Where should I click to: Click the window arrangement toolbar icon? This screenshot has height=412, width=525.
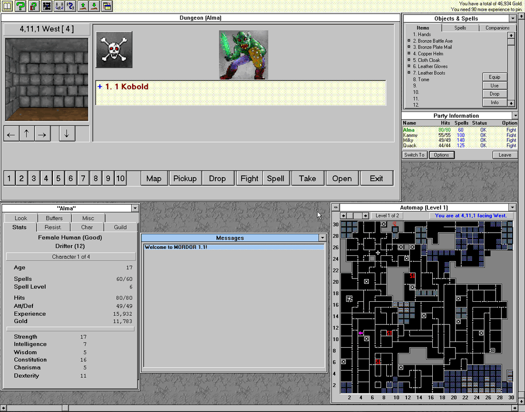107,6
